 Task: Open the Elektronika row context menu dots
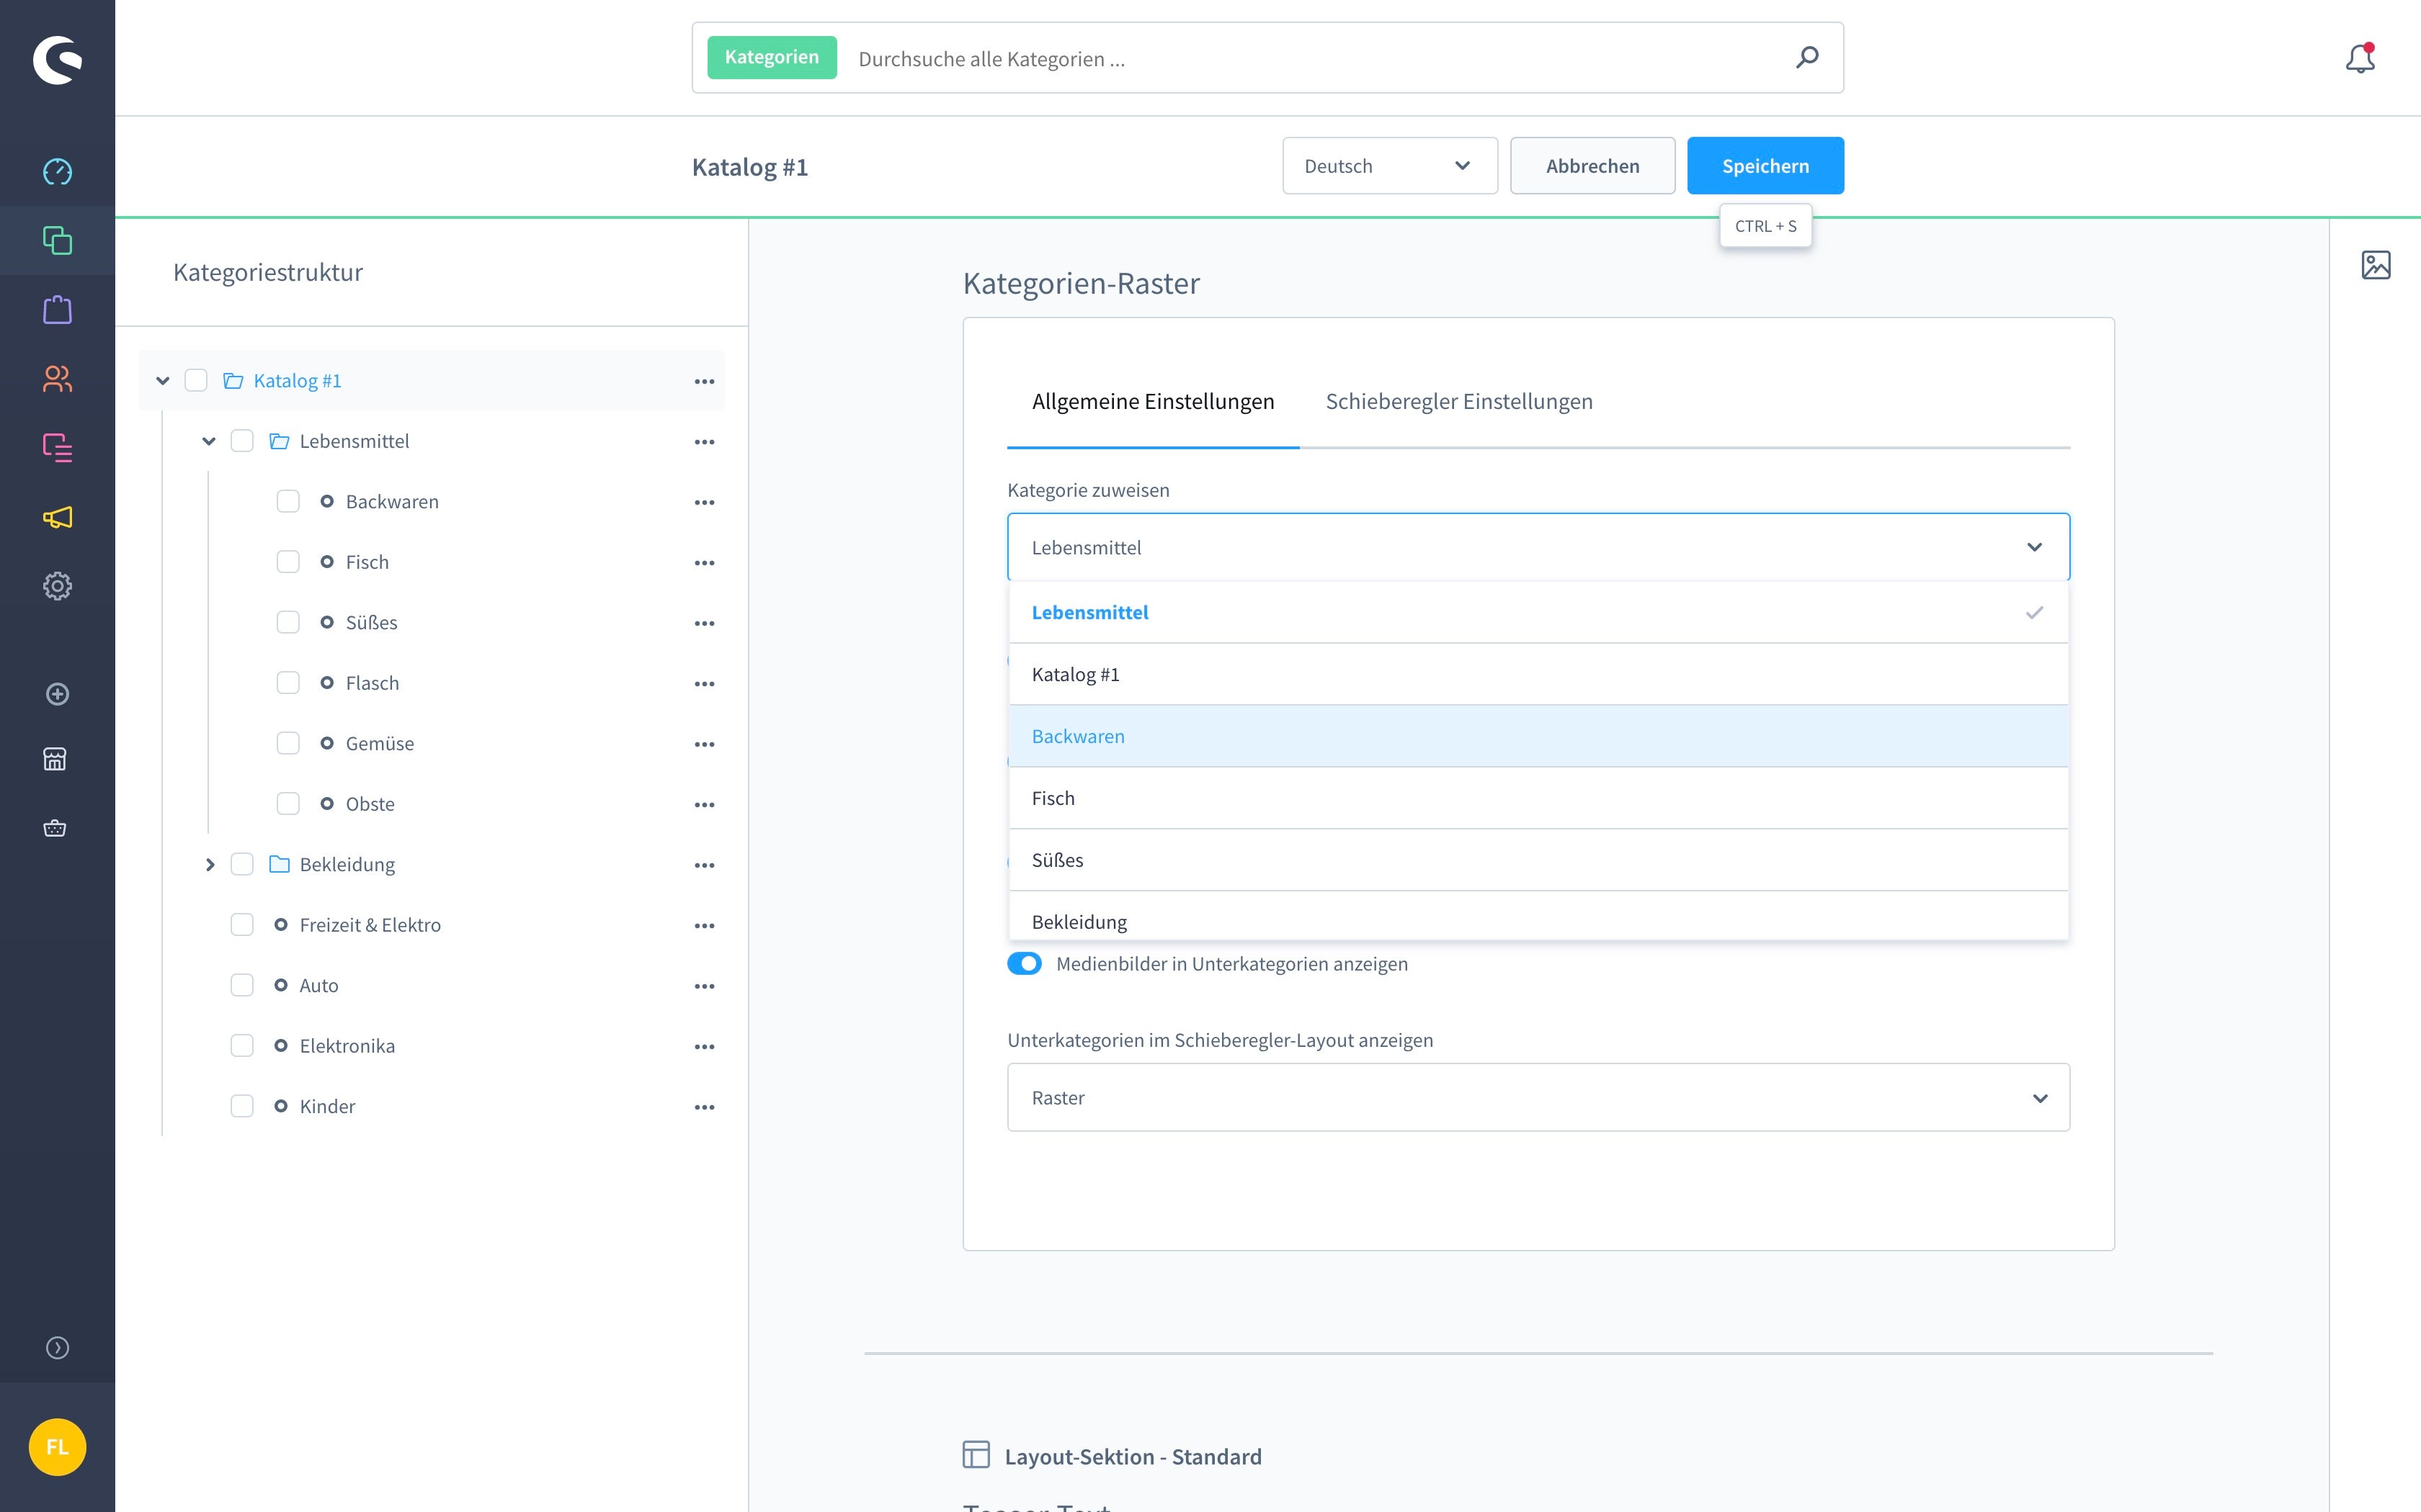(704, 1047)
